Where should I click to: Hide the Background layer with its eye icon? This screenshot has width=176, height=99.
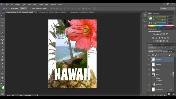(x=149, y=90)
